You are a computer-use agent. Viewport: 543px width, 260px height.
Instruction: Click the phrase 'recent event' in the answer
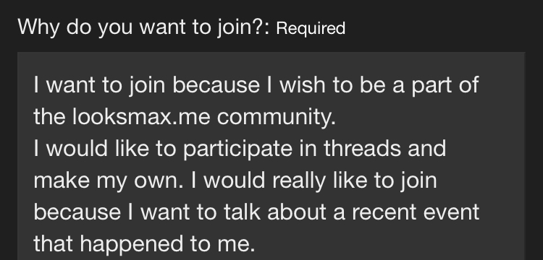tap(416, 212)
